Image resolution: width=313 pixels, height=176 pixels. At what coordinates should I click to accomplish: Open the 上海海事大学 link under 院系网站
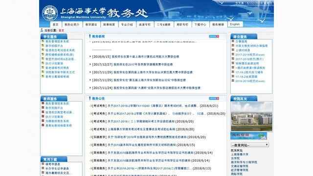coord(240,154)
